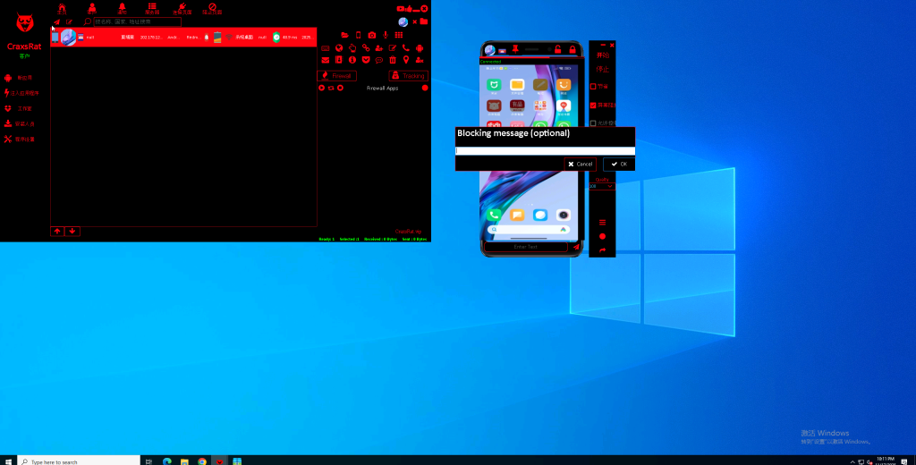Click the note edit icon in right panel grid
The height and width of the screenshot is (465, 916).
tap(393, 48)
